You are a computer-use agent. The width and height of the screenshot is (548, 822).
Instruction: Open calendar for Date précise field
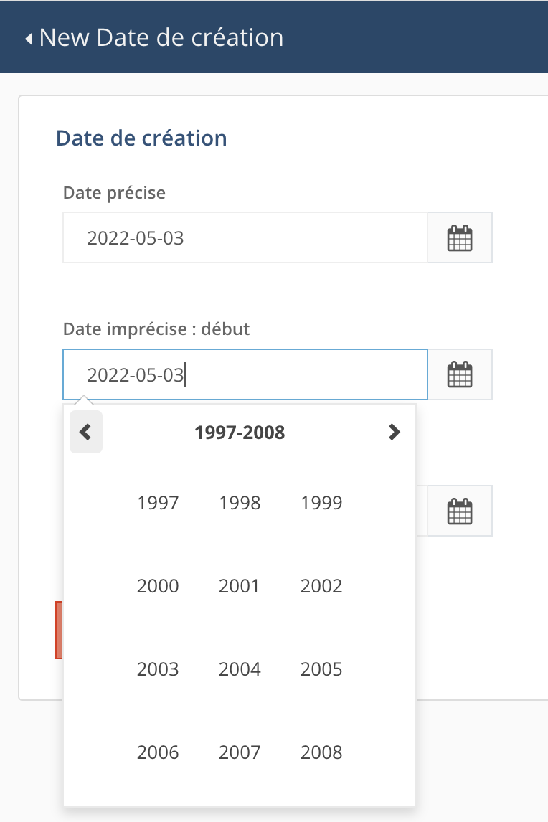point(460,237)
